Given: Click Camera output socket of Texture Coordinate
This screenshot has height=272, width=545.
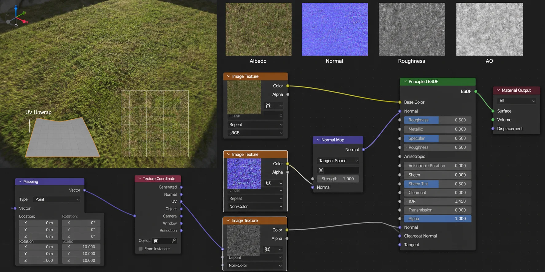Looking at the screenshot, I should tap(181, 216).
